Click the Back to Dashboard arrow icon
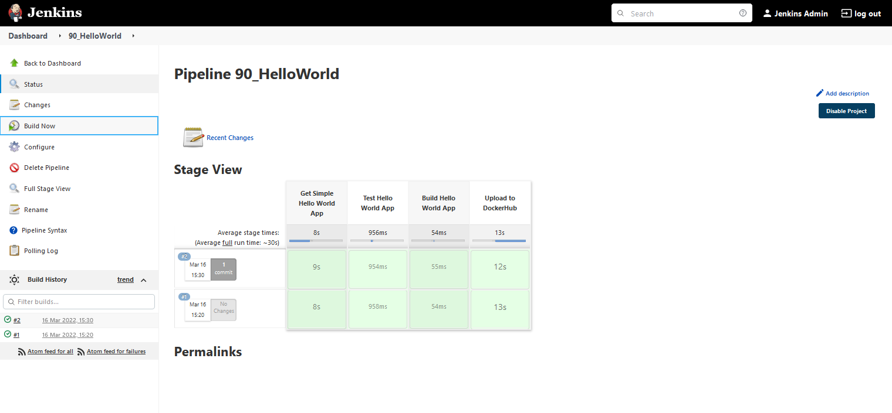892x413 pixels. click(14, 63)
